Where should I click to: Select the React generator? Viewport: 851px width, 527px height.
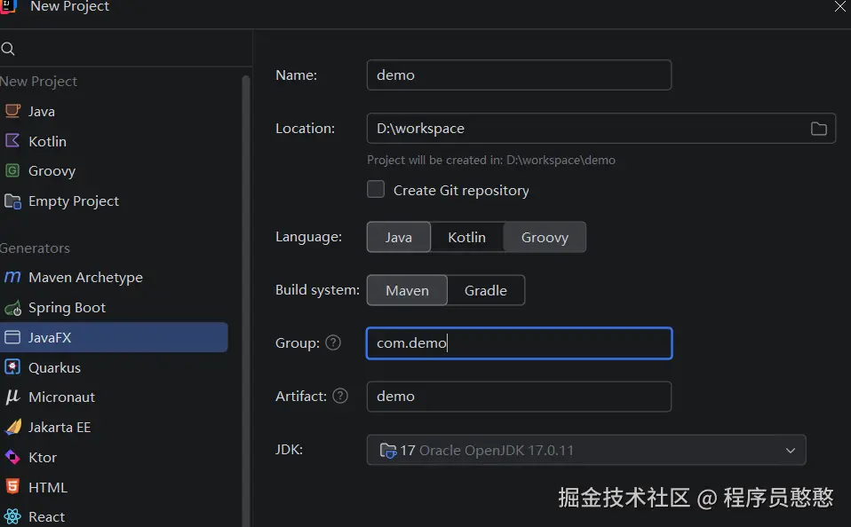click(114, 516)
